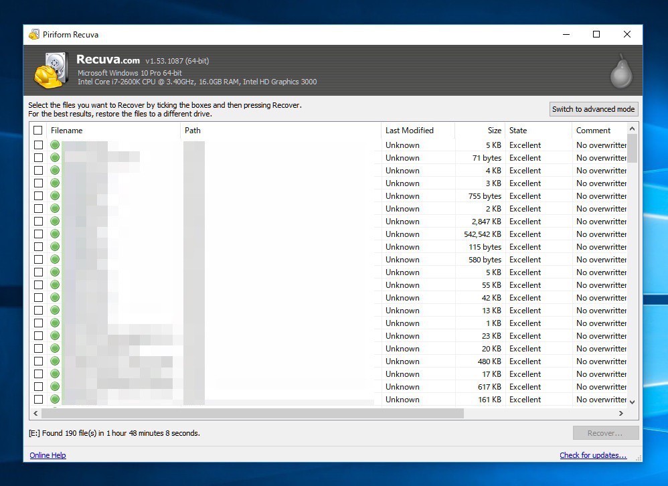
Task: Click the vertical scrollbar thumb
Action: pyautogui.click(x=633, y=148)
